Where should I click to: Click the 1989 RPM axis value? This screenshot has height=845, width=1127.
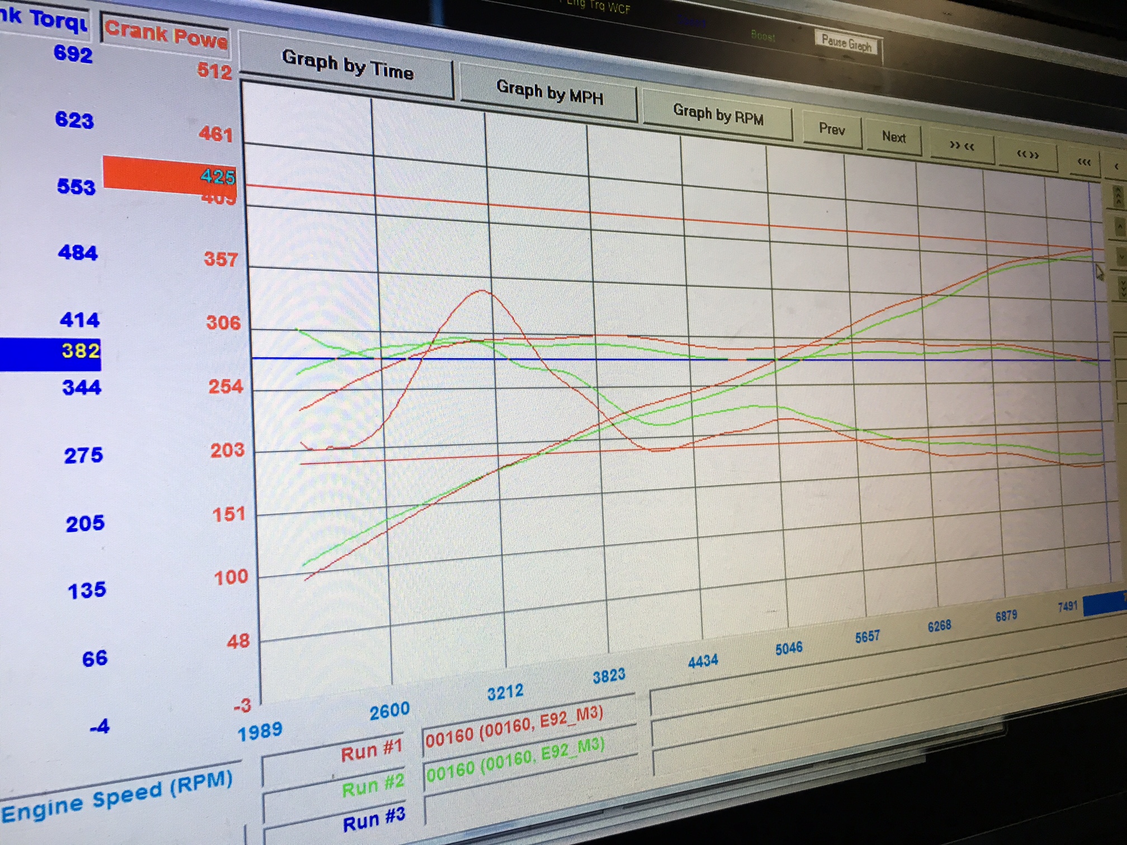(x=260, y=731)
